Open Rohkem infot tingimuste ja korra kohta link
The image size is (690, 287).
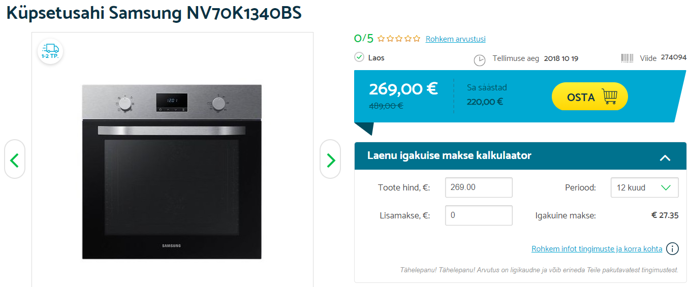[597, 249]
